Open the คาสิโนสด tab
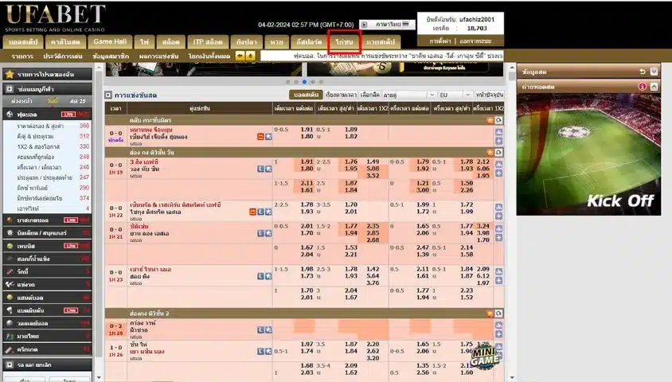 (65, 41)
